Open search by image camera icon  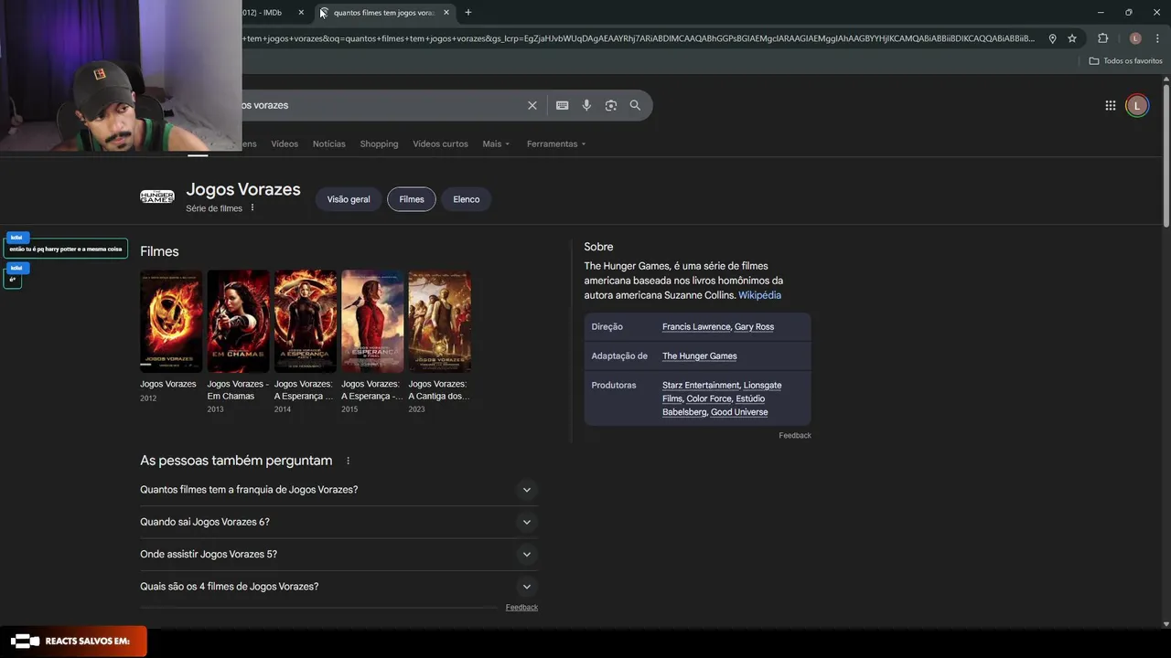coord(611,105)
